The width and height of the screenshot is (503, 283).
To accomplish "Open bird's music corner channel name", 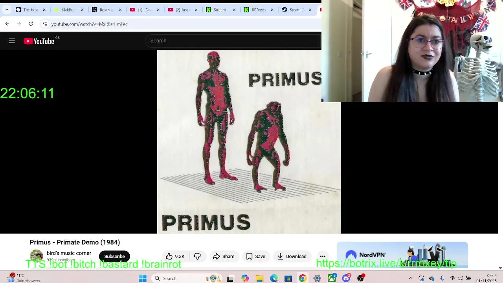I will coord(69,253).
